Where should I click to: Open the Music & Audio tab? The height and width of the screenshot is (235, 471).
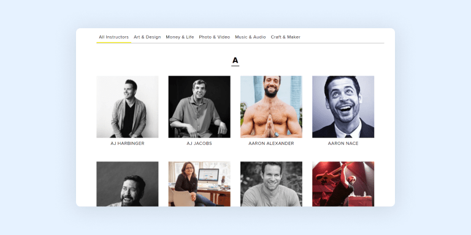click(250, 37)
